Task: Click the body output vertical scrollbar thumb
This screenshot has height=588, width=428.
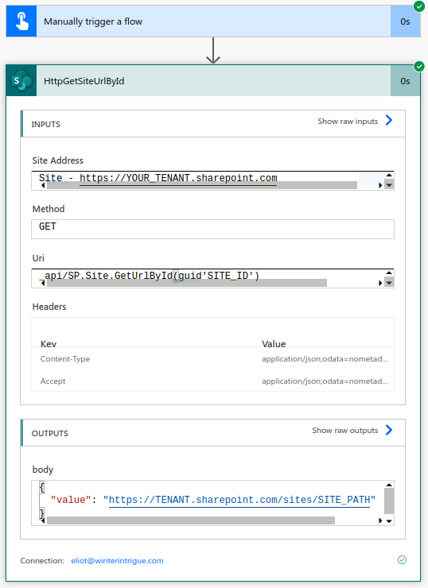Action: point(389,501)
